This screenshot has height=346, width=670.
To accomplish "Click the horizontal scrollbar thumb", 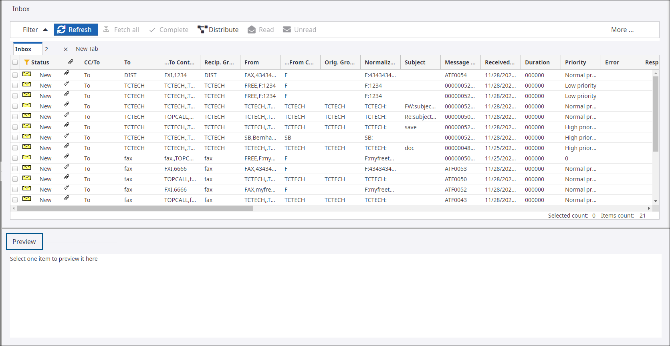I will (x=135, y=208).
